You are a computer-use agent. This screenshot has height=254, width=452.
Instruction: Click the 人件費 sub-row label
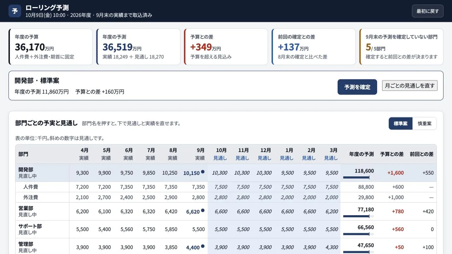31,187
